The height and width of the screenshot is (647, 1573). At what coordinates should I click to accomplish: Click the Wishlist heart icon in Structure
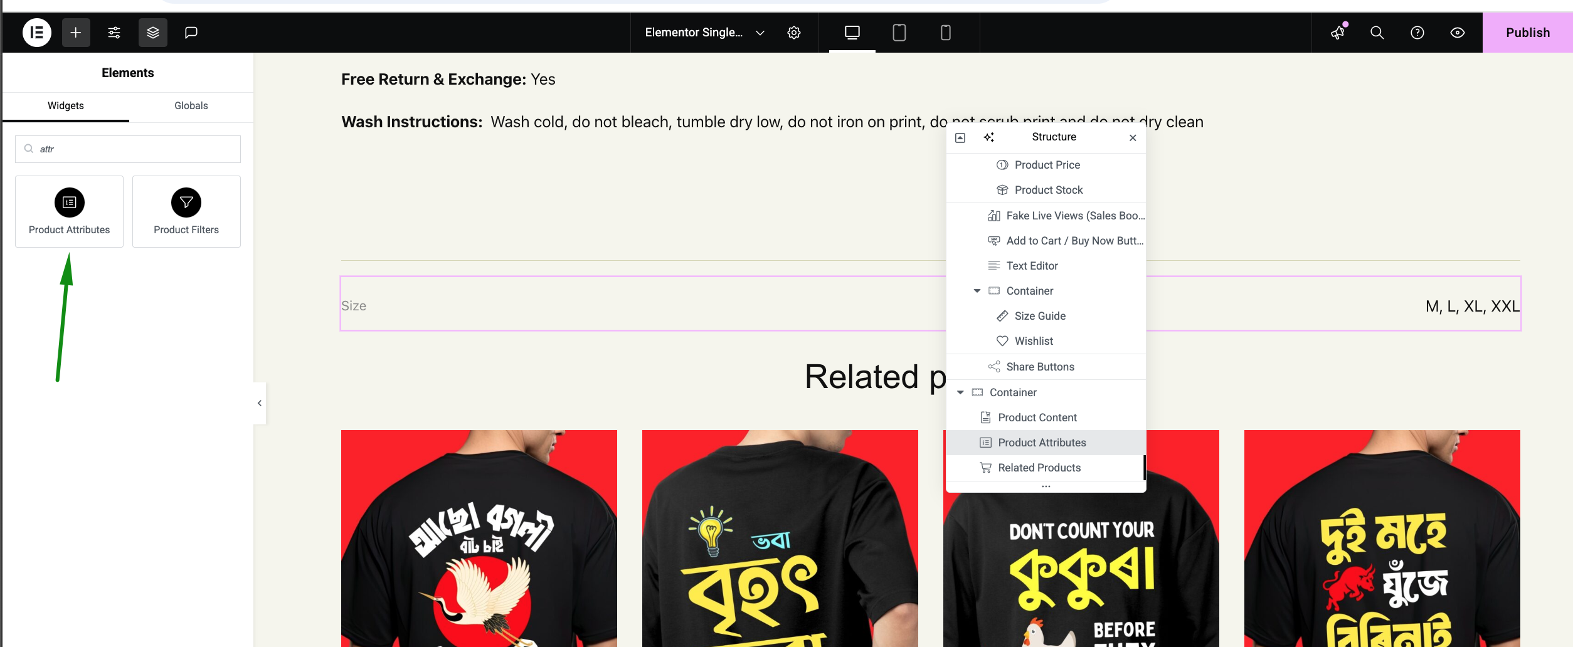pos(1002,341)
